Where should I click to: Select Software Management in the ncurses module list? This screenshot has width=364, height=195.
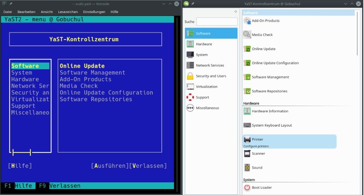[92, 73]
